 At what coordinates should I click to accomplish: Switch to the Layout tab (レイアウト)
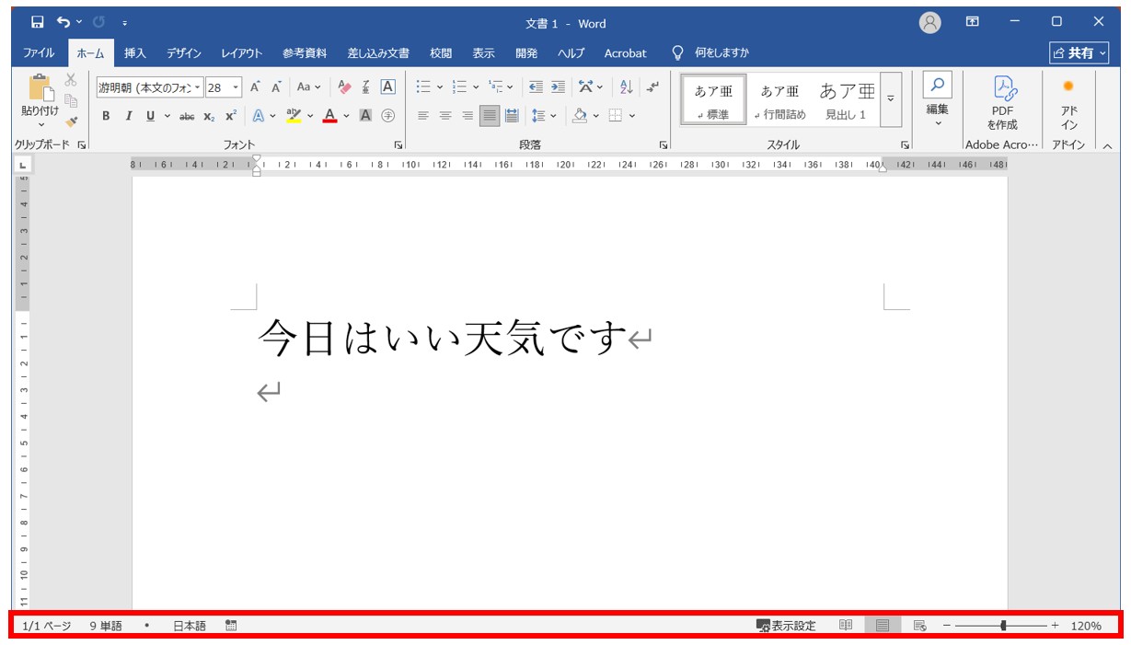(x=242, y=53)
